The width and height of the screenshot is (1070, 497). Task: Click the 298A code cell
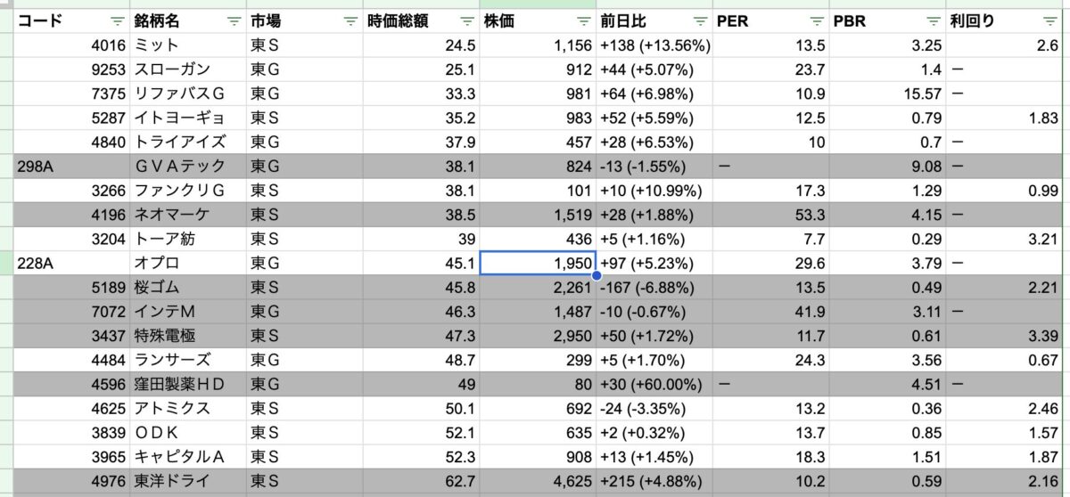(71, 166)
